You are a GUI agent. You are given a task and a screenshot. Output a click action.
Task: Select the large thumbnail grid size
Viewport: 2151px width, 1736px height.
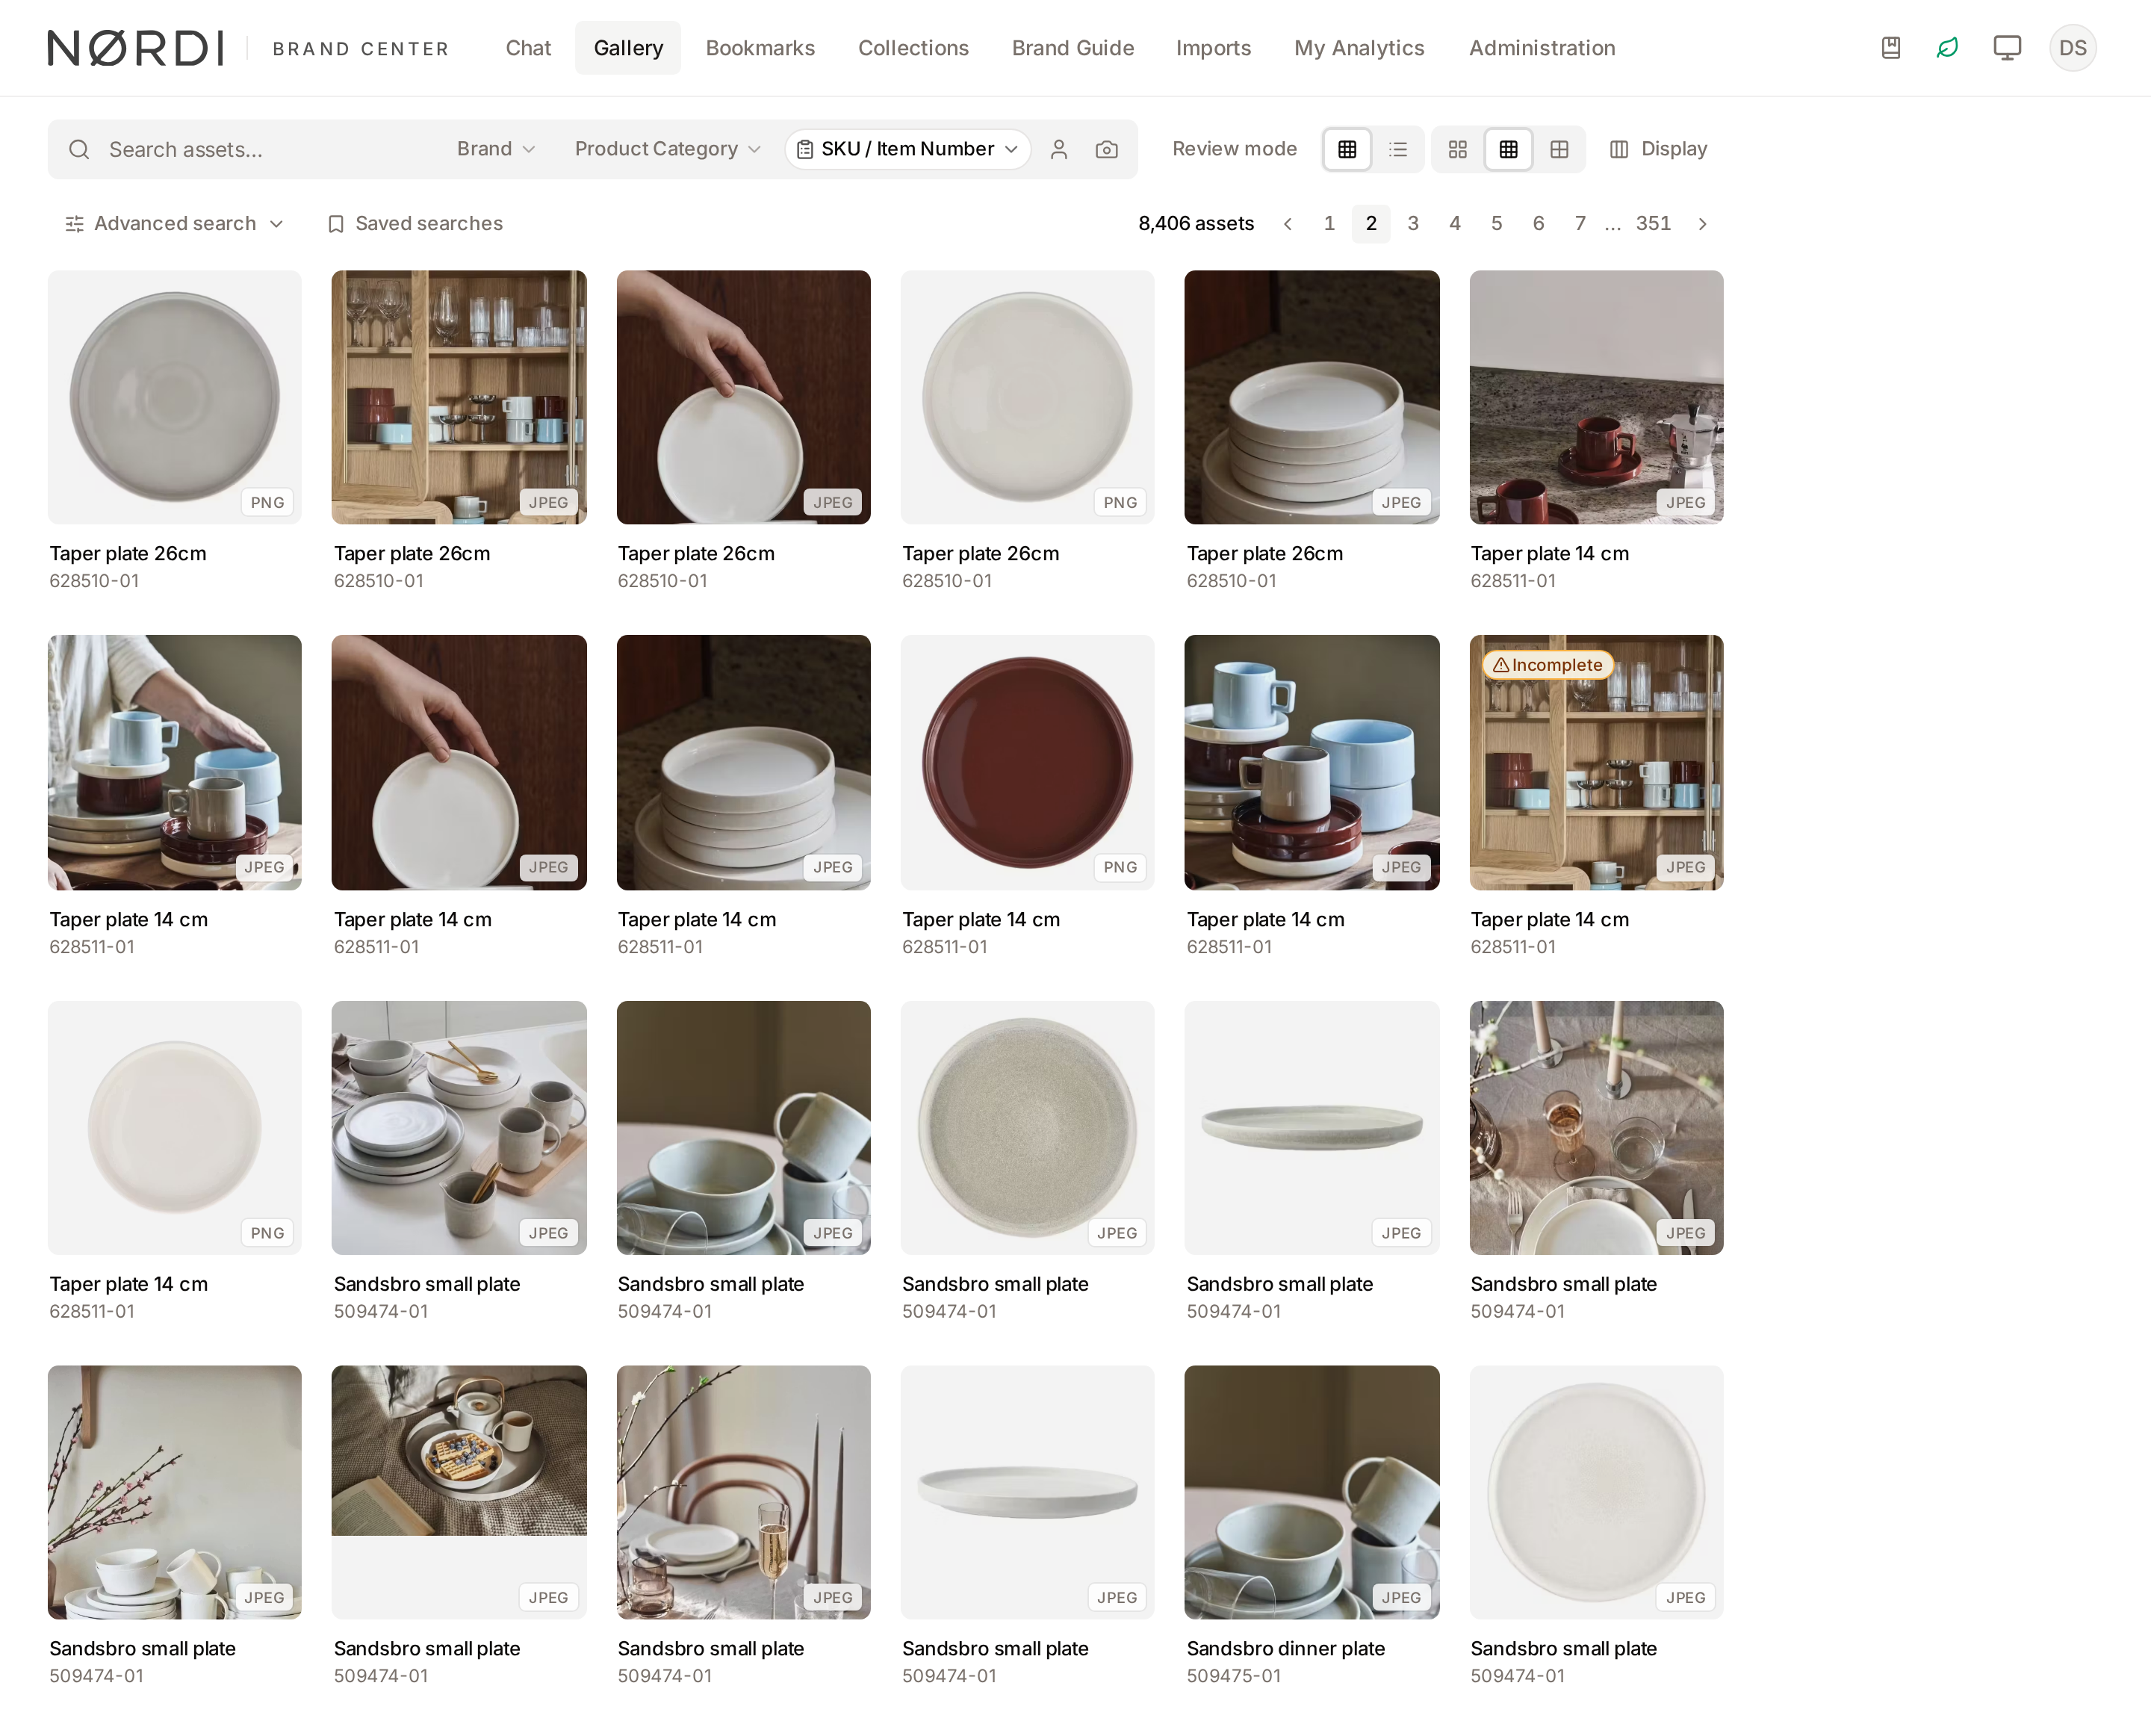tap(1559, 150)
